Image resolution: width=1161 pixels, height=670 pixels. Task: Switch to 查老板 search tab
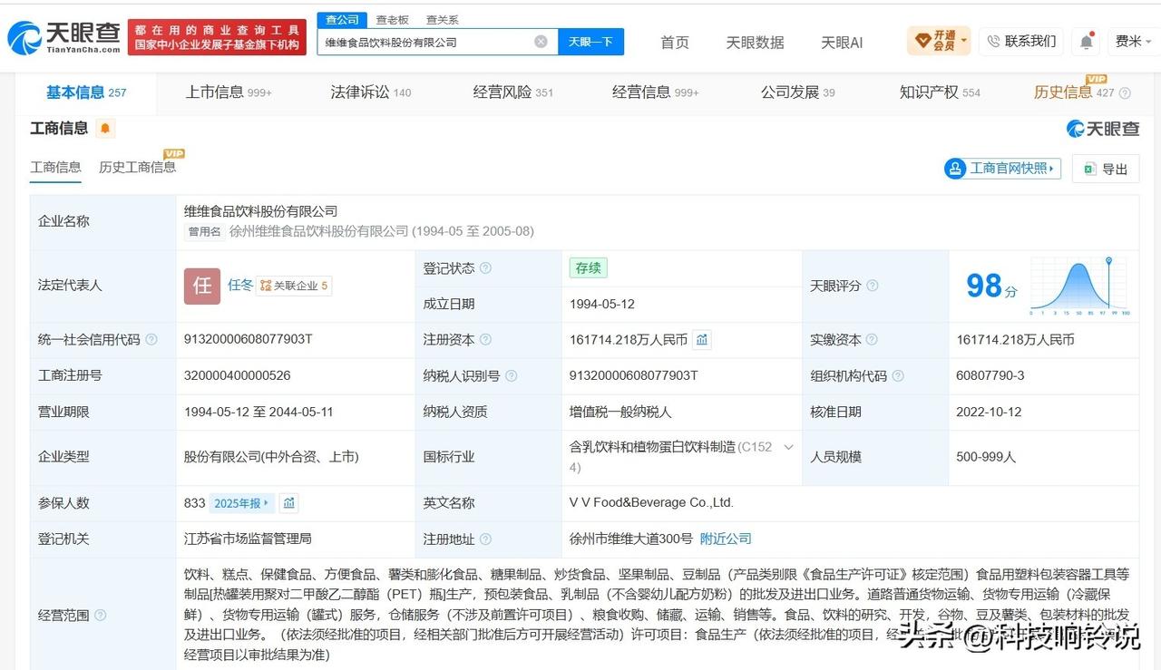click(392, 20)
